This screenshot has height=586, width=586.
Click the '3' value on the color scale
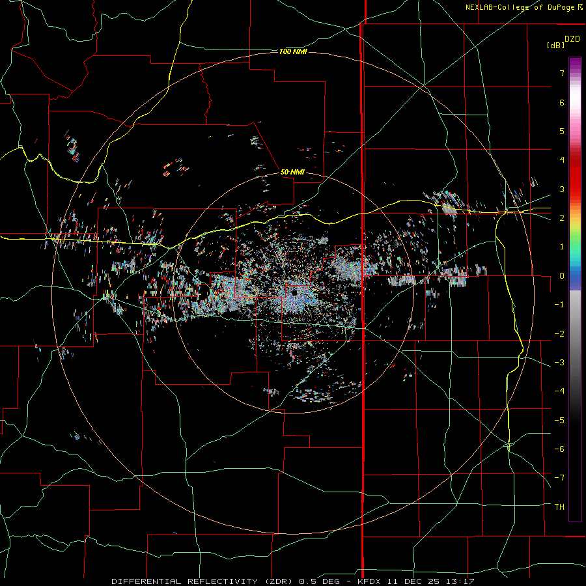(562, 189)
